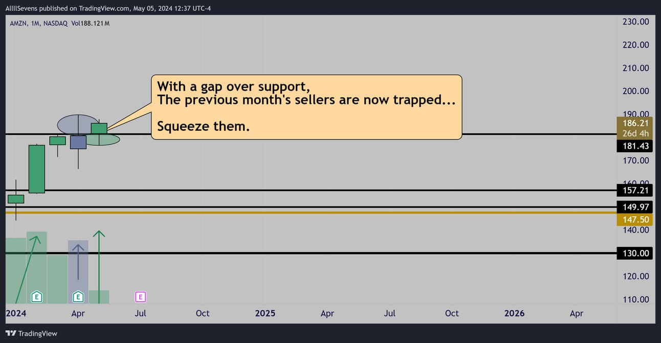Click the orange text callout annotation box
Viewport: 661px width, 343px height.
306,107
